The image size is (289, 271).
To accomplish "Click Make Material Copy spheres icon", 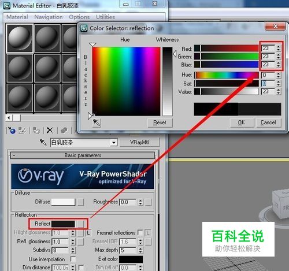I will click(x=64, y=131).
